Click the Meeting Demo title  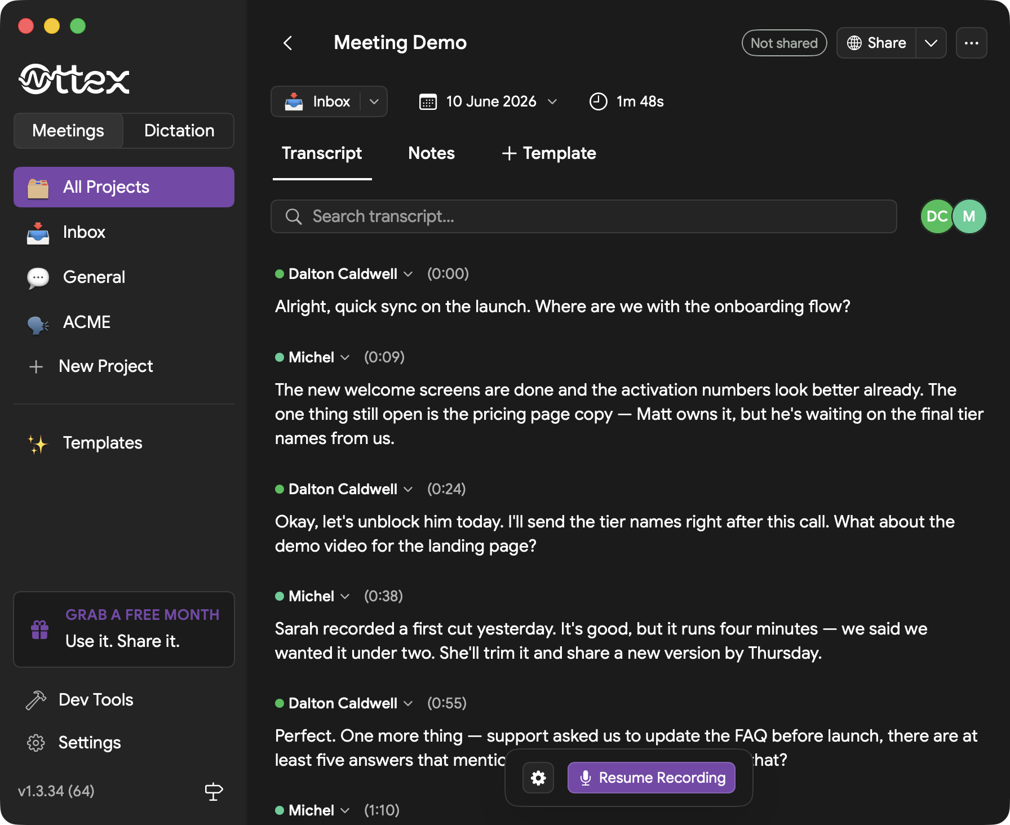(400, 43)
